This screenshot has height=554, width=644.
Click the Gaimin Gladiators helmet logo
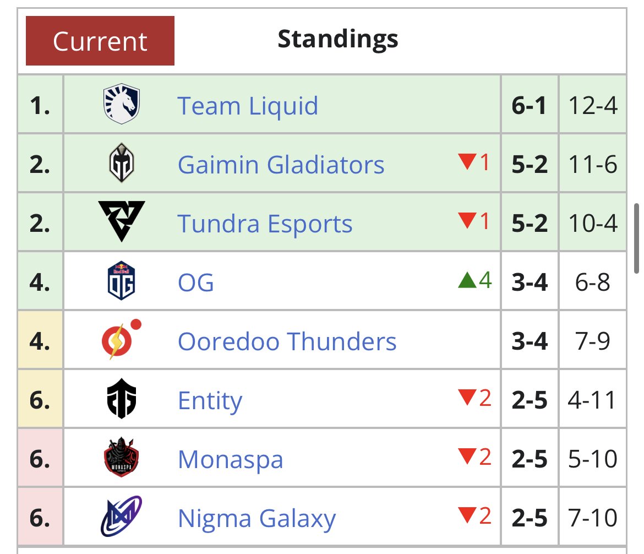122,164
